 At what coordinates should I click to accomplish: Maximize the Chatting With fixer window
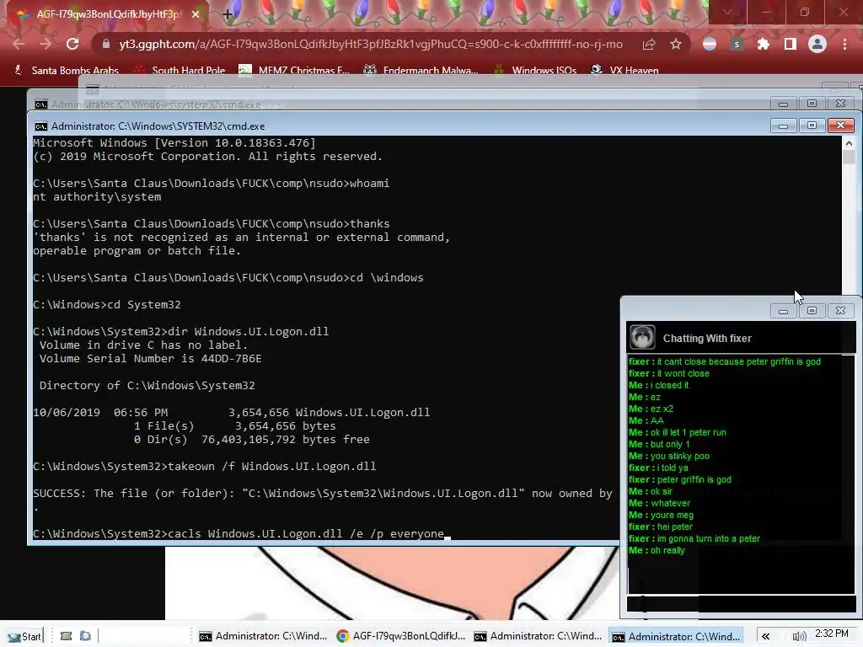[x=812, y=311]
